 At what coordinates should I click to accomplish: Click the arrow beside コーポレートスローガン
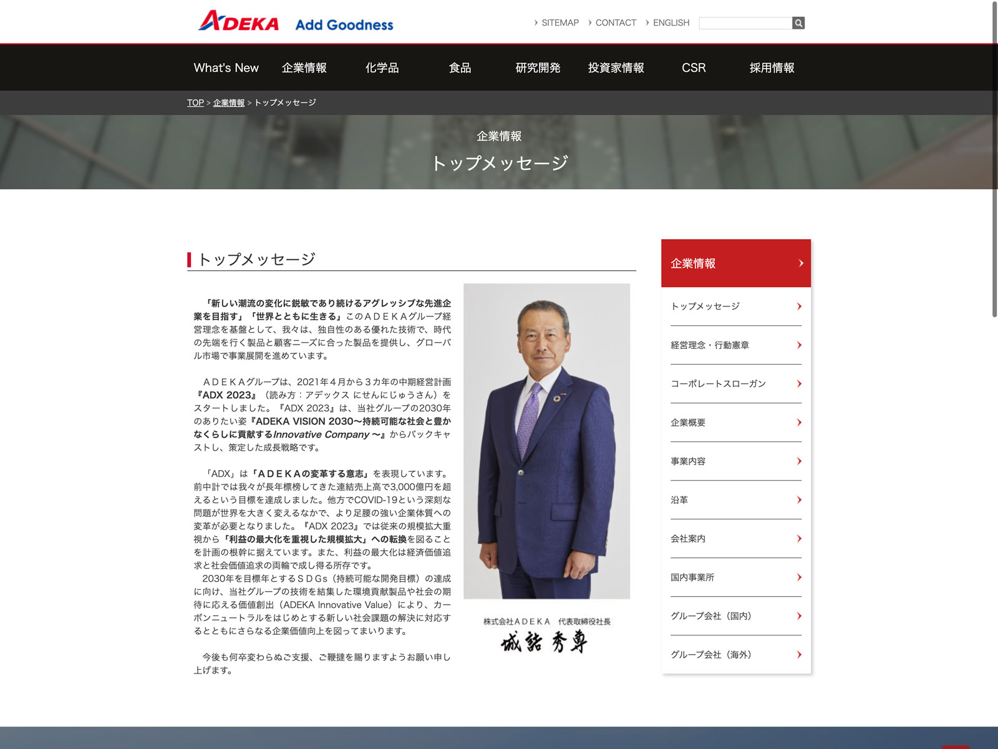point(799,384)
